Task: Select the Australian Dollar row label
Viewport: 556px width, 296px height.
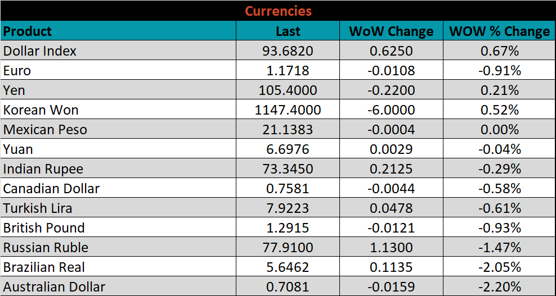Action: 55,287
